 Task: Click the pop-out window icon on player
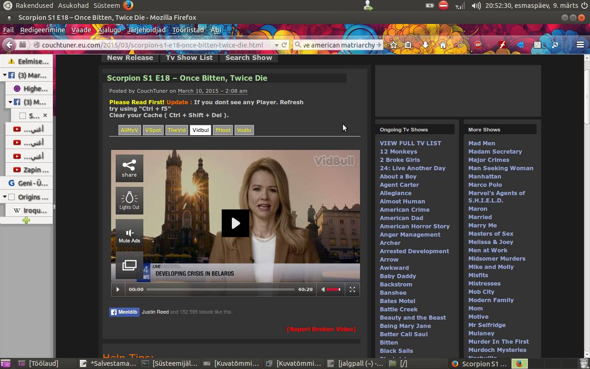[129, 265]
